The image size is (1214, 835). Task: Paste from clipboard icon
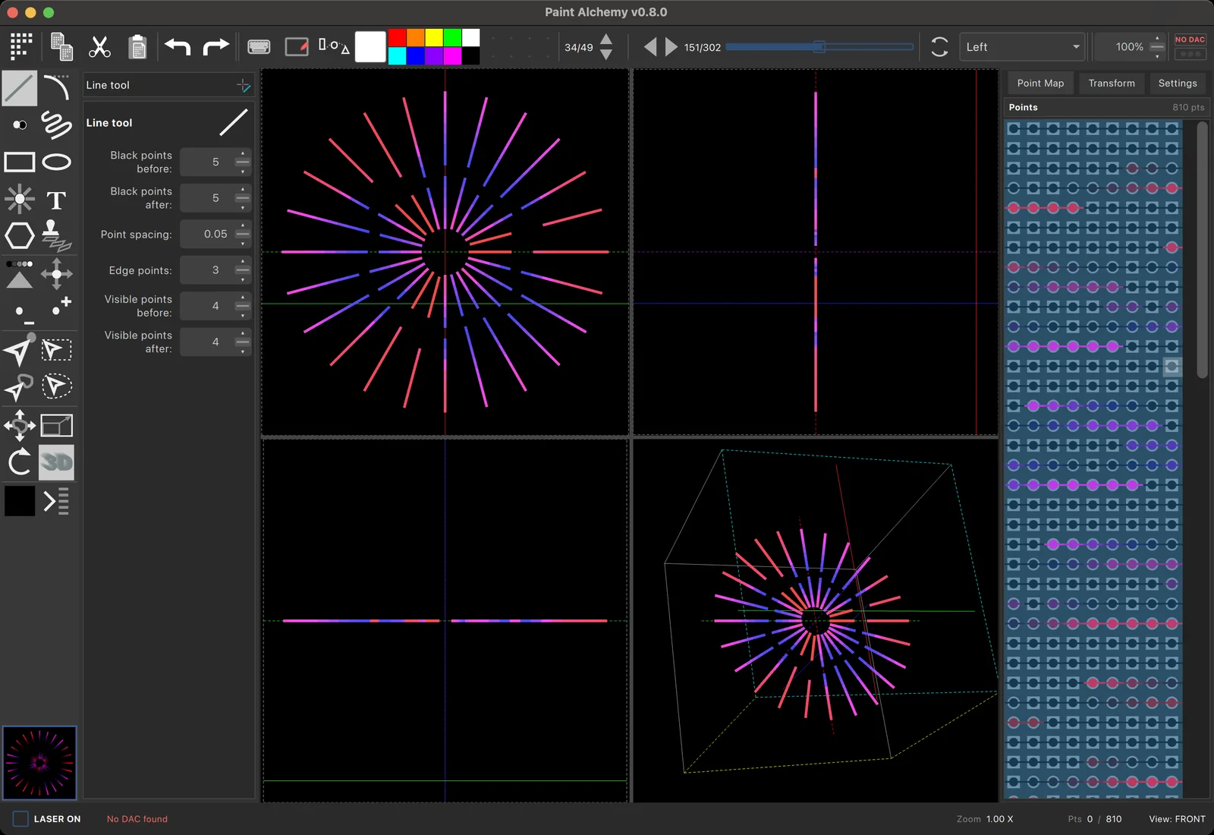[x=137, y=47]
